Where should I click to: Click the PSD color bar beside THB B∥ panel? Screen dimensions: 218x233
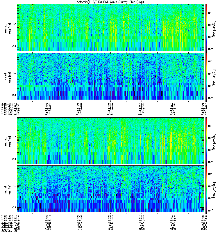(x=206, y=77)
